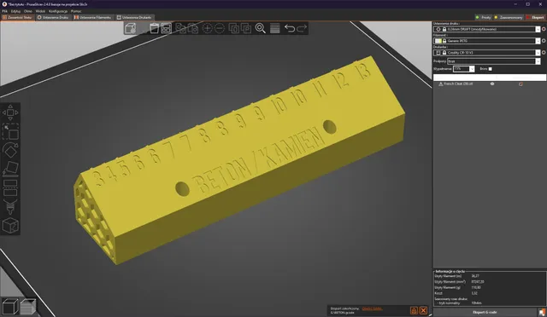Viewport: 547px width, 317px height.
Task: Select the Move tool in left toolbar
Action: 10,112
